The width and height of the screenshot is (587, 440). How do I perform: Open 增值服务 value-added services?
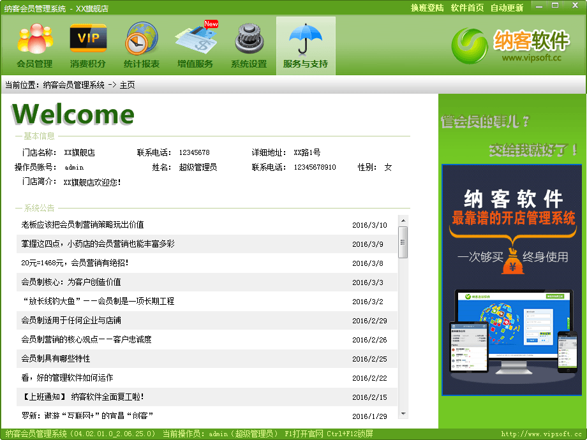[x=195, y=45]
